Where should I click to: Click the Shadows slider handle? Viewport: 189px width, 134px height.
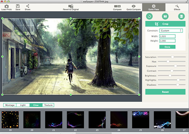click(x=178, y=85)
